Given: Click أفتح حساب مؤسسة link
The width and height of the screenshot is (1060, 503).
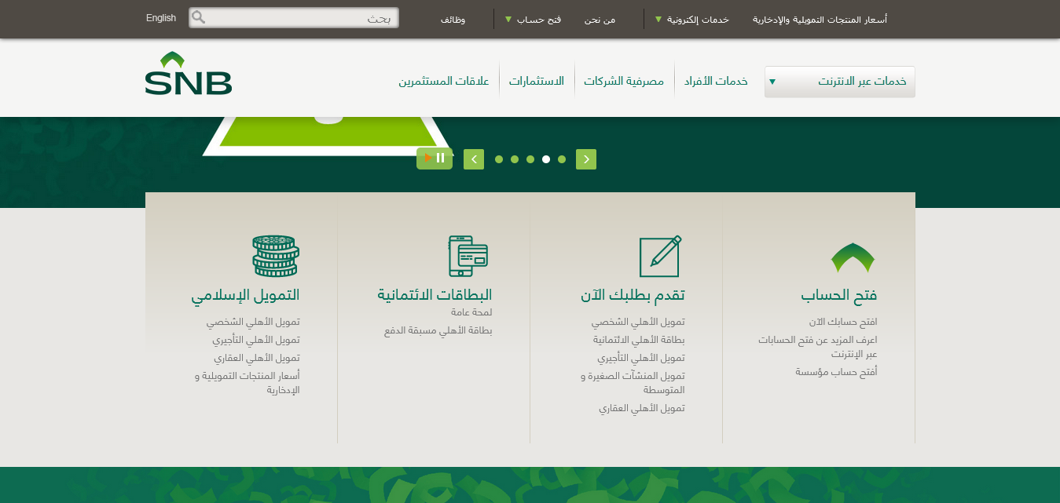Looking at the screenshot, I should coord(836,372).
